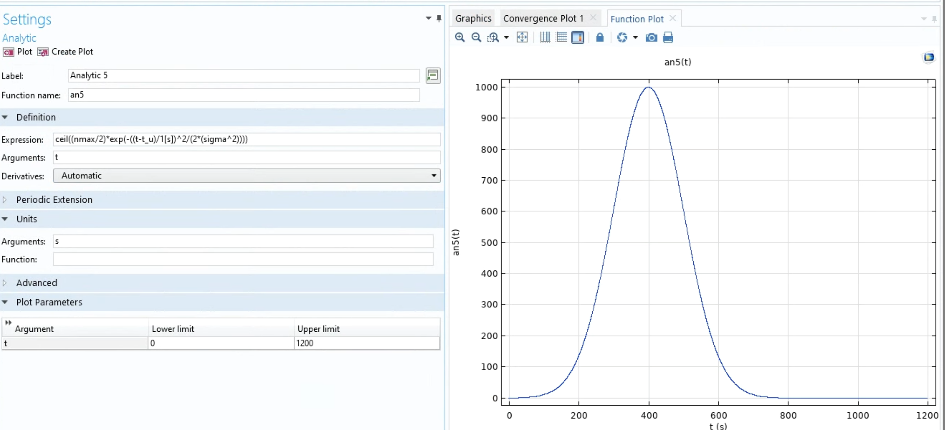945x430 pixels.
Task: Toggle the Show Legends button
Action: (578, 37)
